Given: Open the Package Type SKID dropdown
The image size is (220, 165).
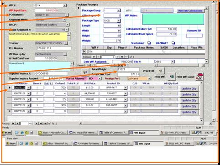Looking at the screenshot, I should tap(119, 21).
